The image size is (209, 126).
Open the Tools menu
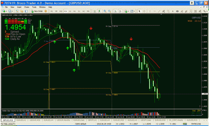click(x=34, y=7)
